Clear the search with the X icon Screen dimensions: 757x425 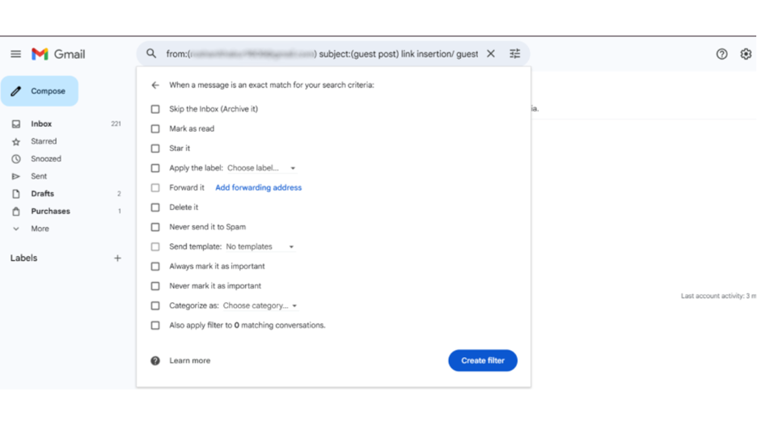tap(490, 53)
